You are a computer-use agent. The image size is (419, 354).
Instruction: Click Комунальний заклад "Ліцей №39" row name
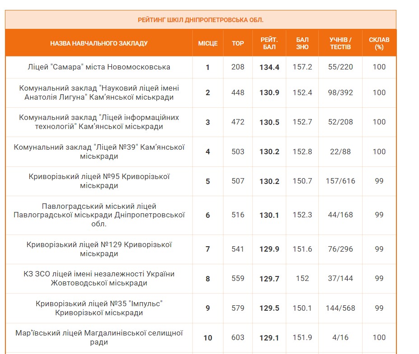click(x=99, y=152)
